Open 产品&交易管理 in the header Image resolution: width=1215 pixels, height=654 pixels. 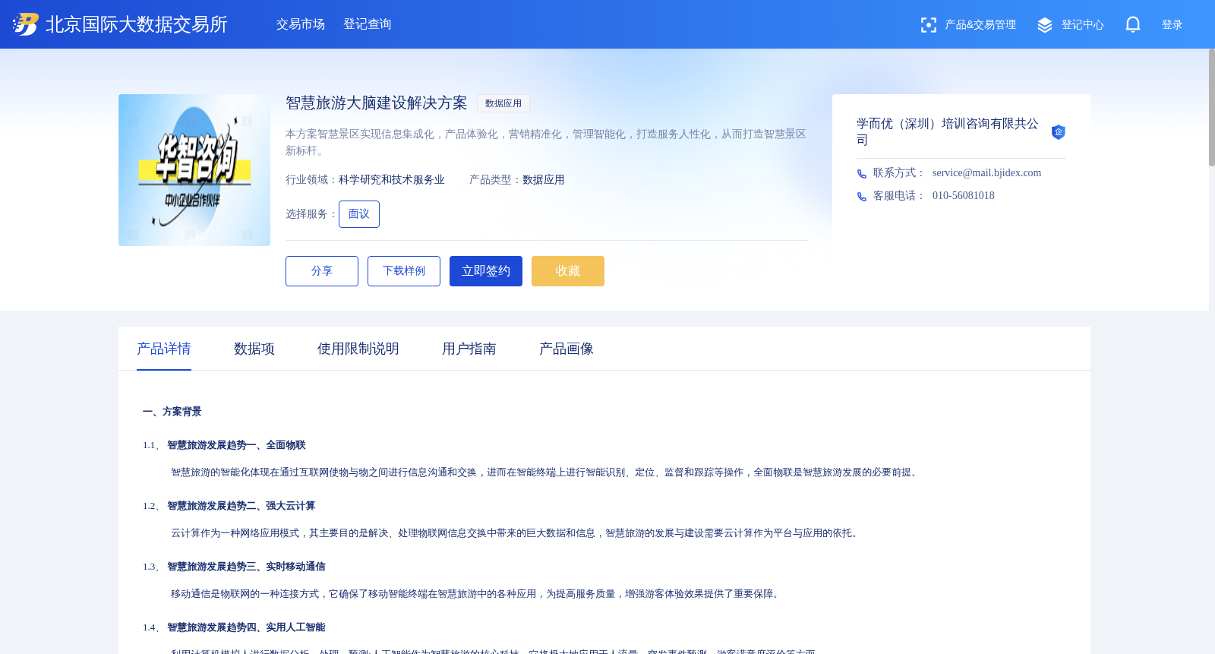[980, 25]
